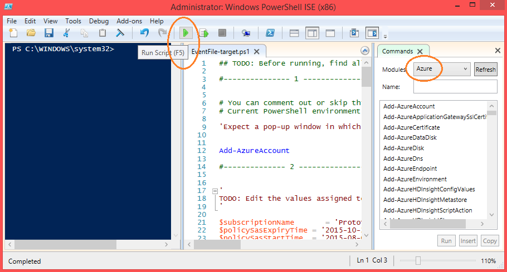Image resolution: width=507 pixels, height=272 pixels.
Task: Open the Help menu
Action: (x=157, y=21)
